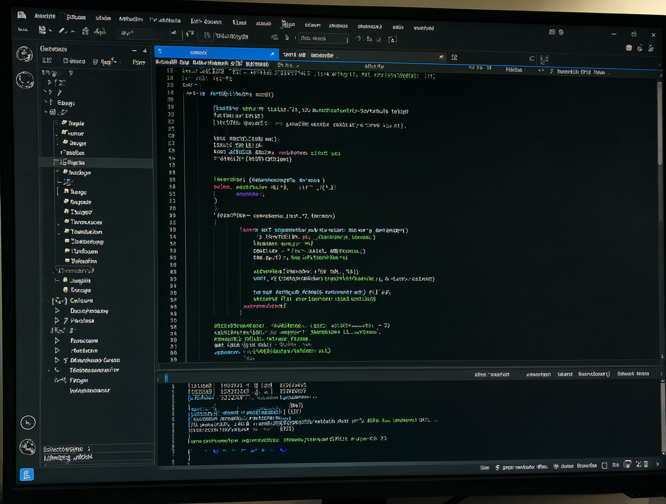Toggle the checkbox before the 'Clitond' label in the side panel
Viewport: 666px width, 504px height.
[66, 61]
